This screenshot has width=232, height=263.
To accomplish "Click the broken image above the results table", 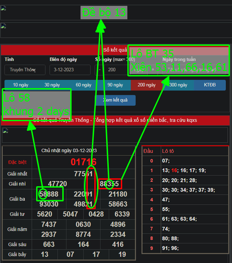I will [x=5, y=131].
